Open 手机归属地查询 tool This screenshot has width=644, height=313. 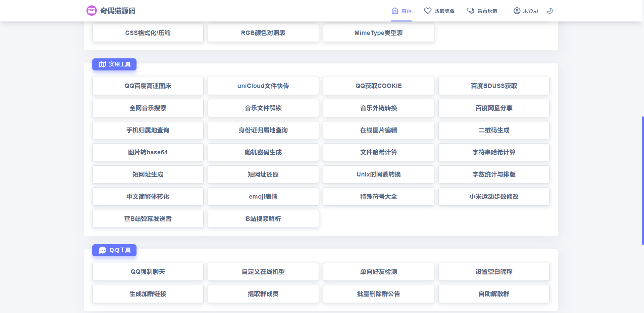click(x=148, y=130)
